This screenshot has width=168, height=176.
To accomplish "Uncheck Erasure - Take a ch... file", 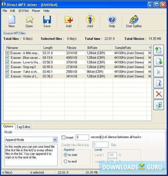I will point(7,72).
